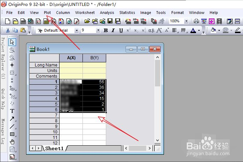
Task: Open the Column menu
Action: click(x=63, y=13)
